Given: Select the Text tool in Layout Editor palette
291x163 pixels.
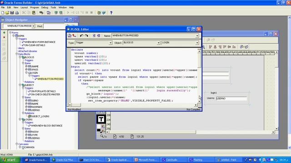Looking at the screenshot, I should pyautogui.click(x=101, y=120).
